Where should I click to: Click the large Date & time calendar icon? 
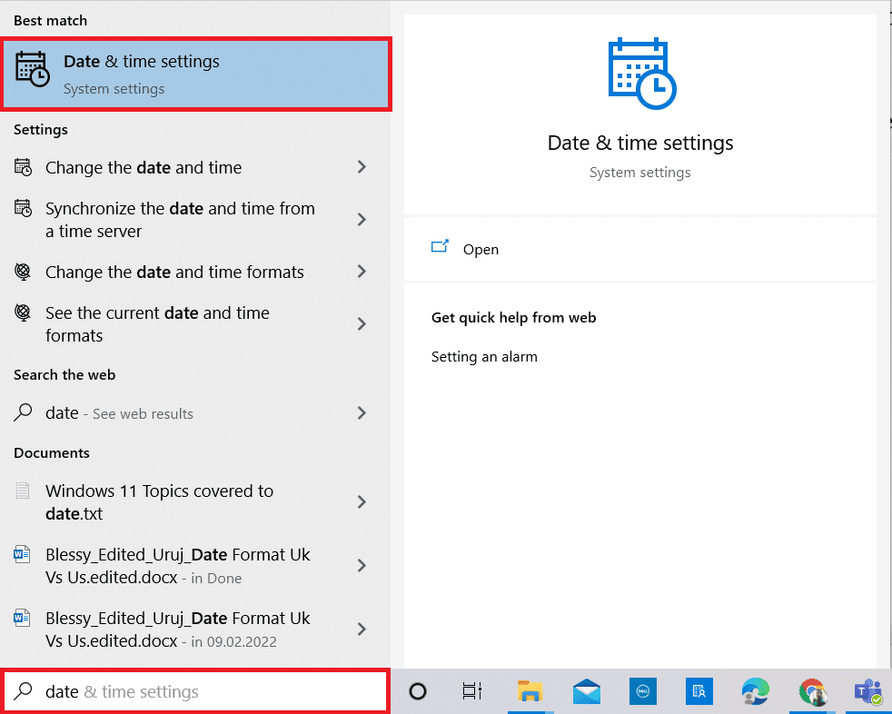[x=640, y=73]
